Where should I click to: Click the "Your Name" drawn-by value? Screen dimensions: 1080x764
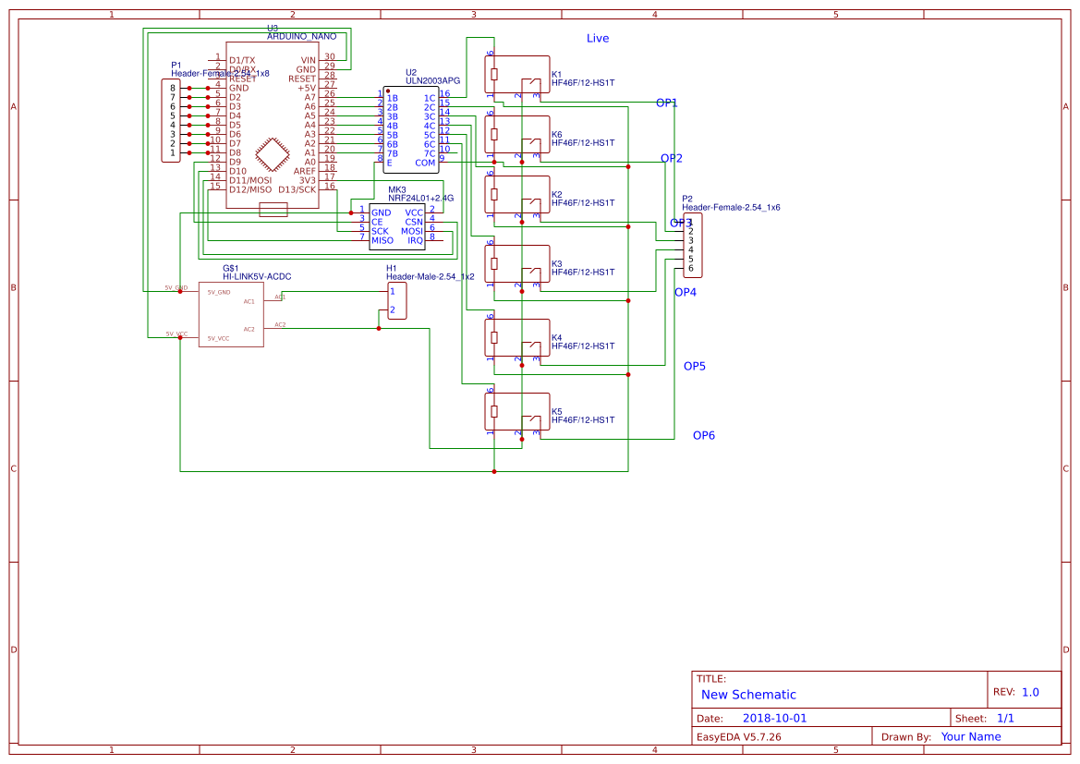coord(971,737)
